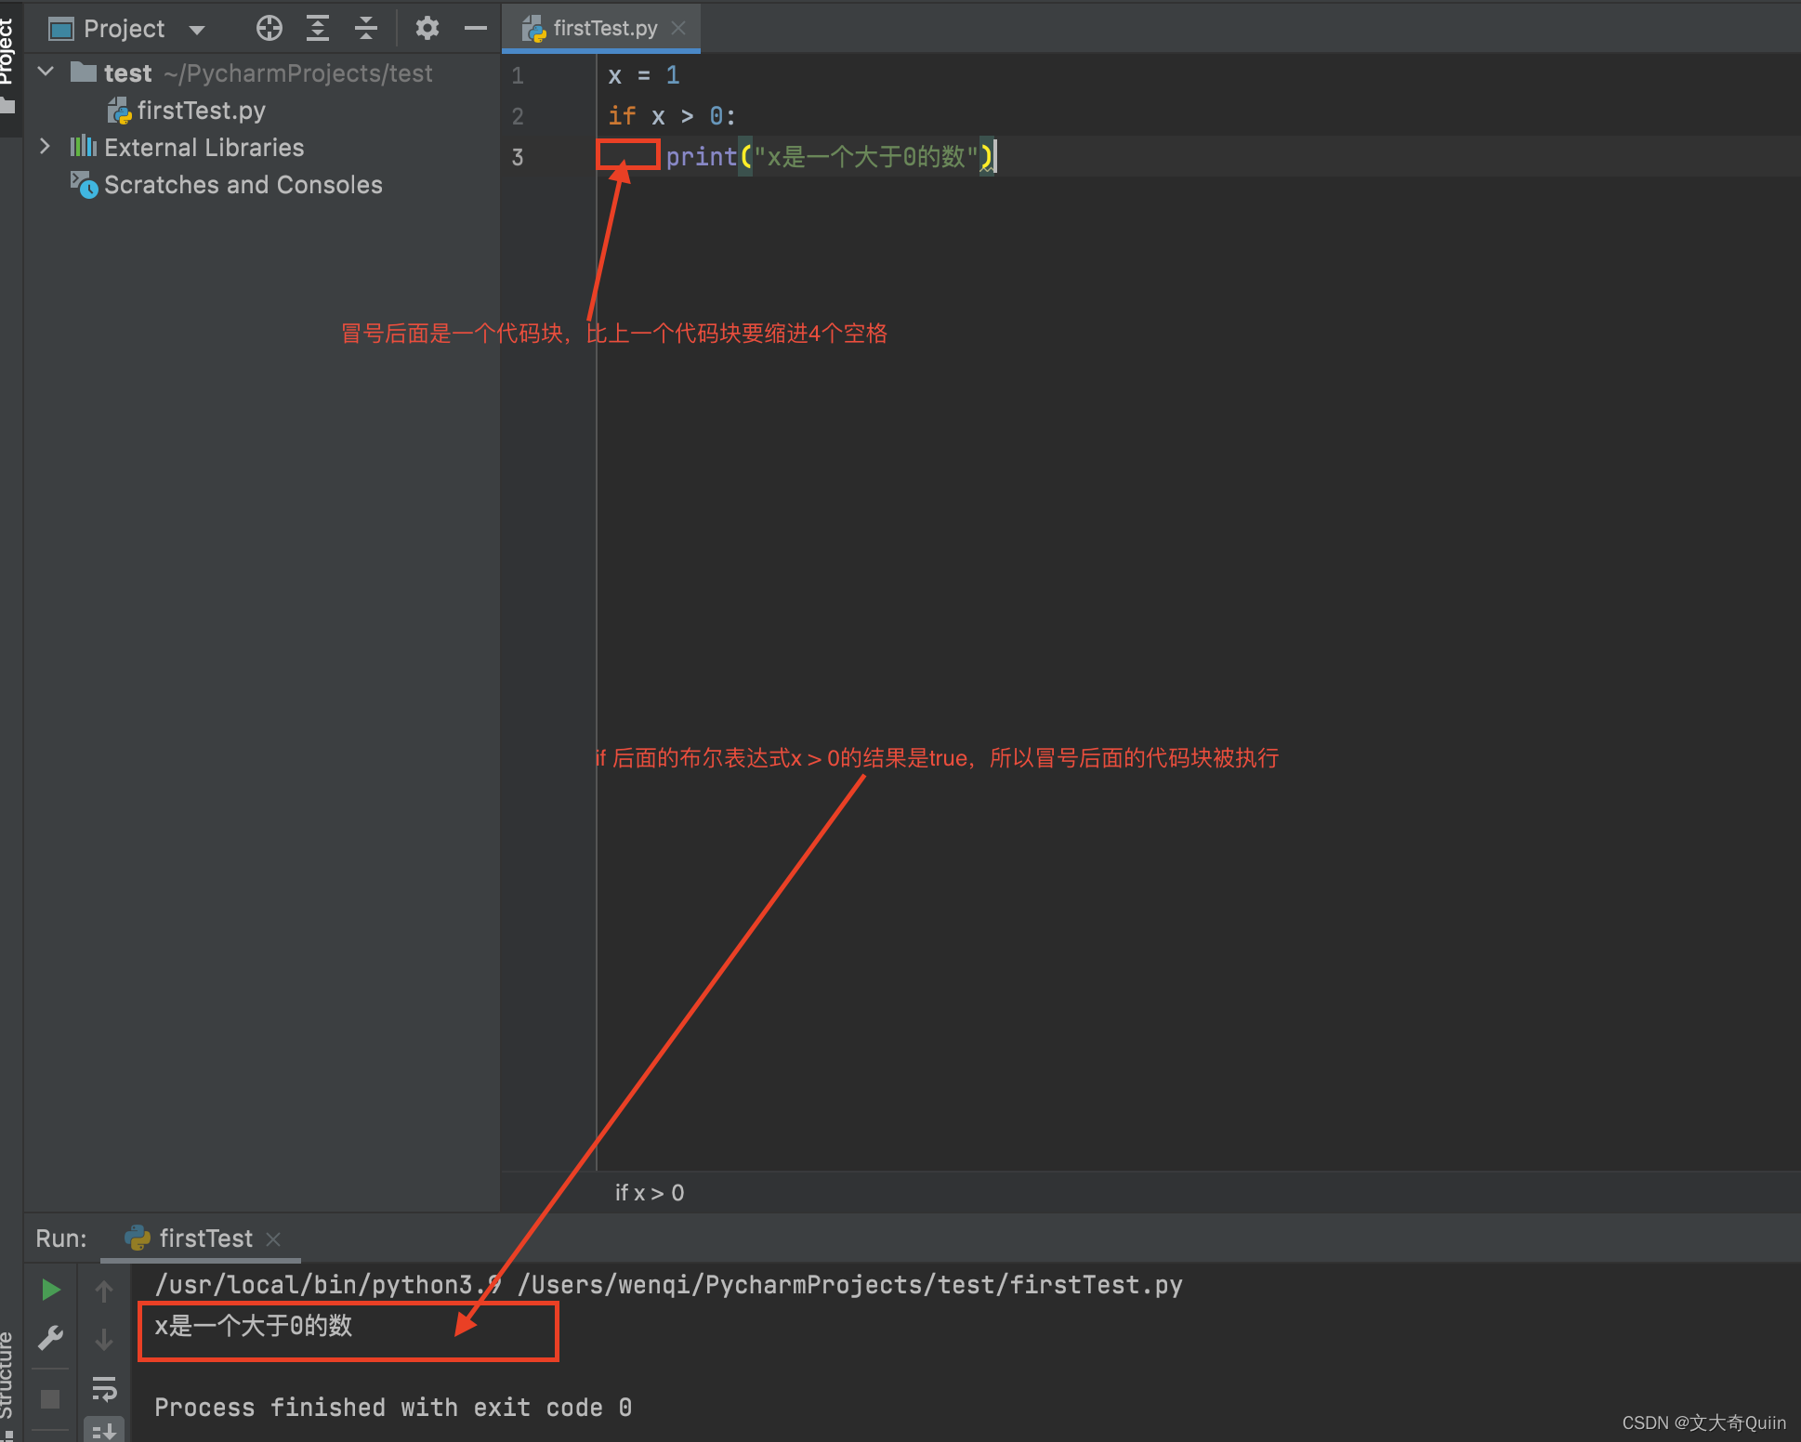Click the print statement on line 3
This screenshot has height=1442, width=1801.
click(x=831, y=156)
